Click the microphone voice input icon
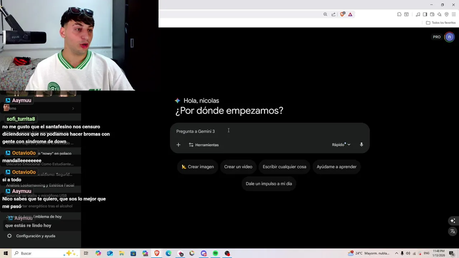The width and height of the screenshot is (459, 258). click(x=361, y=145)
